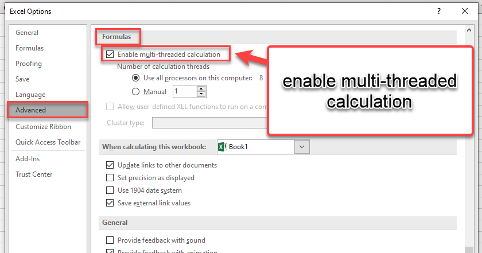The height and width of the screenshot is (253, 482).
Task: Select Use all processors on this computer
Action: (135, 78)
